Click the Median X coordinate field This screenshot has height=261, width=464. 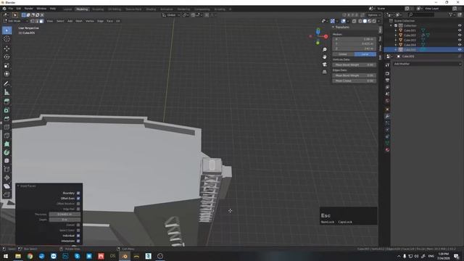pyautogui.click(x=355, y=39)
